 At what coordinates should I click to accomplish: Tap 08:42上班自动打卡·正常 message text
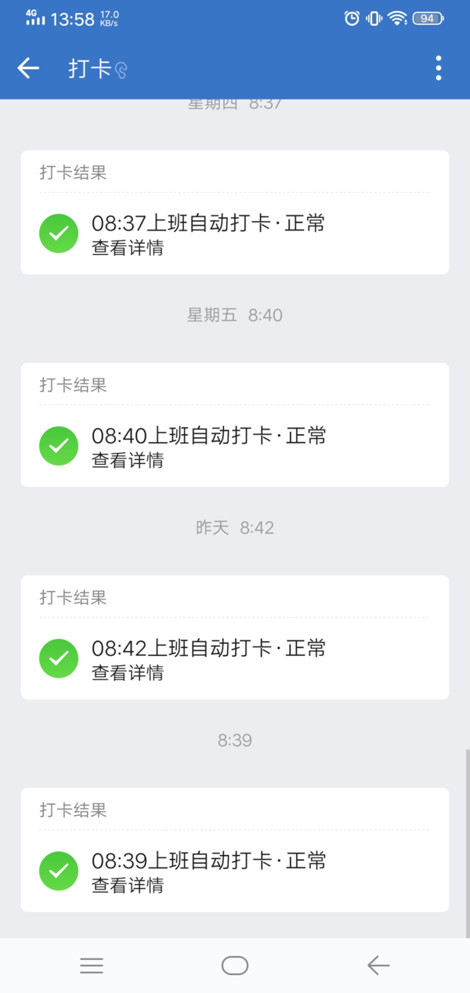[x=208, y=648]
